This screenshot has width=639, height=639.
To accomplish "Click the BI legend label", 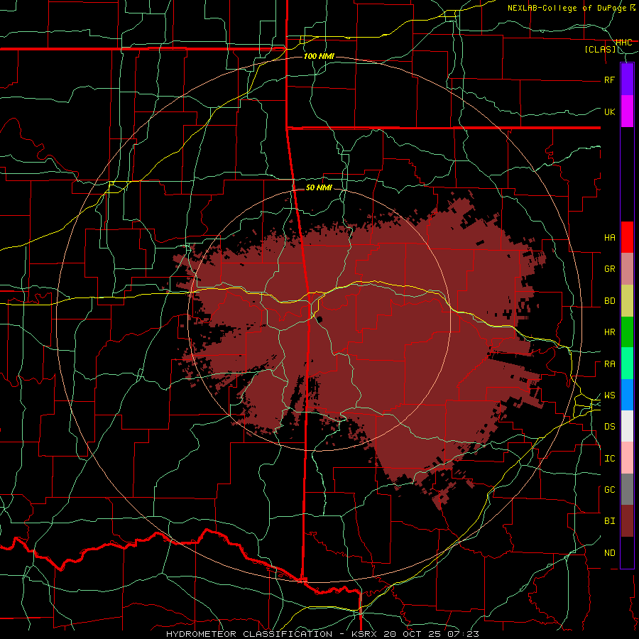I will [x=609, y=521].
